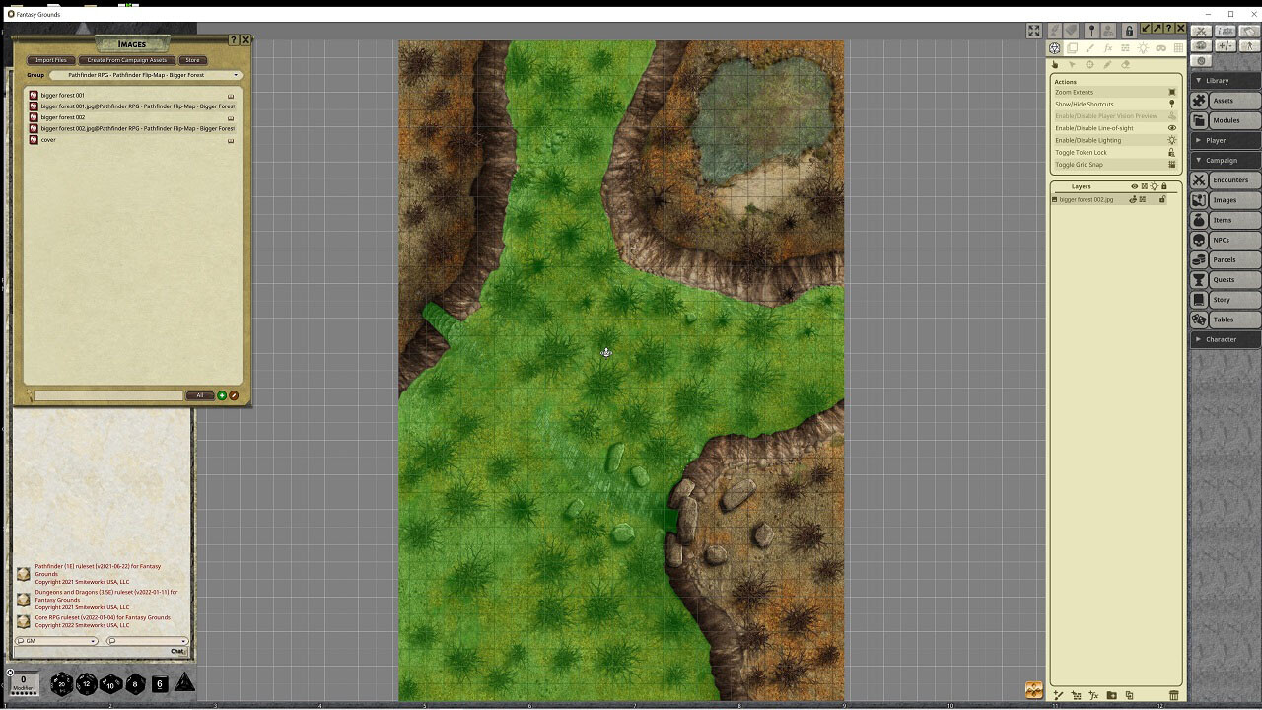1262x710 pixels.
Task: Open the lighting (sun) tool on the toolbar
Action: point(1144,47)
